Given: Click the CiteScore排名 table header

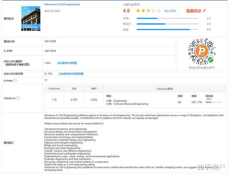Looking at the screenshot, I should tap(165, 89).
